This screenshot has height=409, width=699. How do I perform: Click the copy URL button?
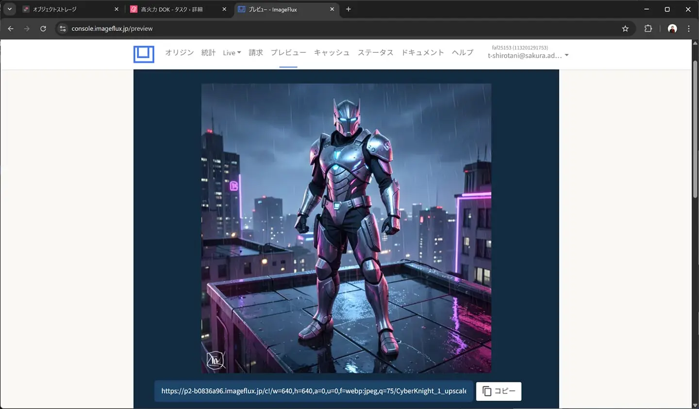pyautogui.click(x=499, y=391)
